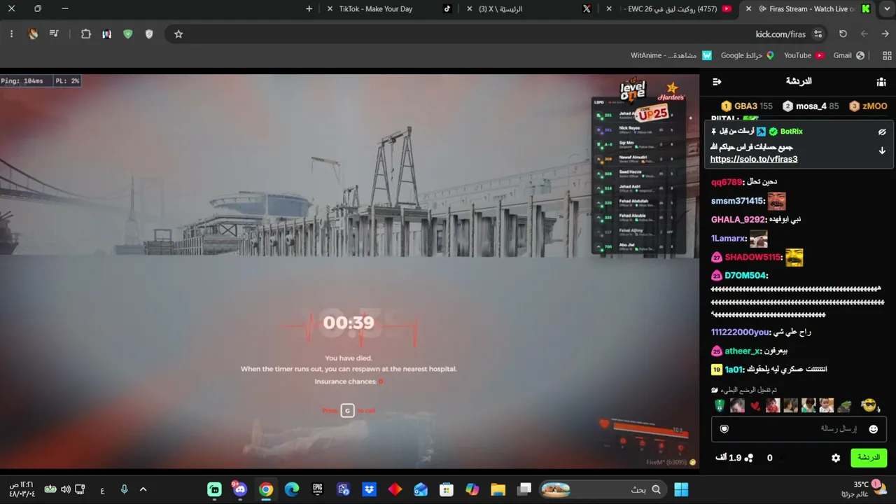Open Dropbox from the taskbar
Viewport: 896px width, 504px height.
coord(369,489)
